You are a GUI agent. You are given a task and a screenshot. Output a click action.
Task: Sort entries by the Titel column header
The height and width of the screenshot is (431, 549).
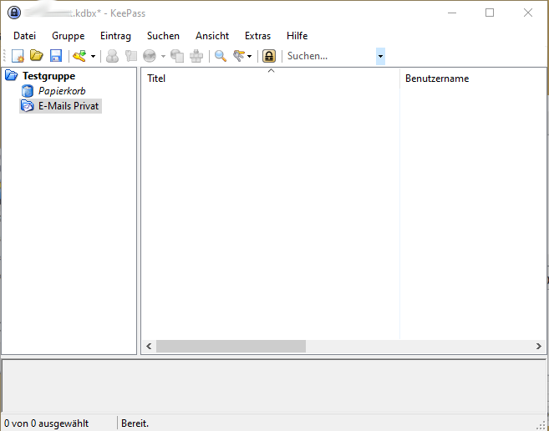pos(156,79)
